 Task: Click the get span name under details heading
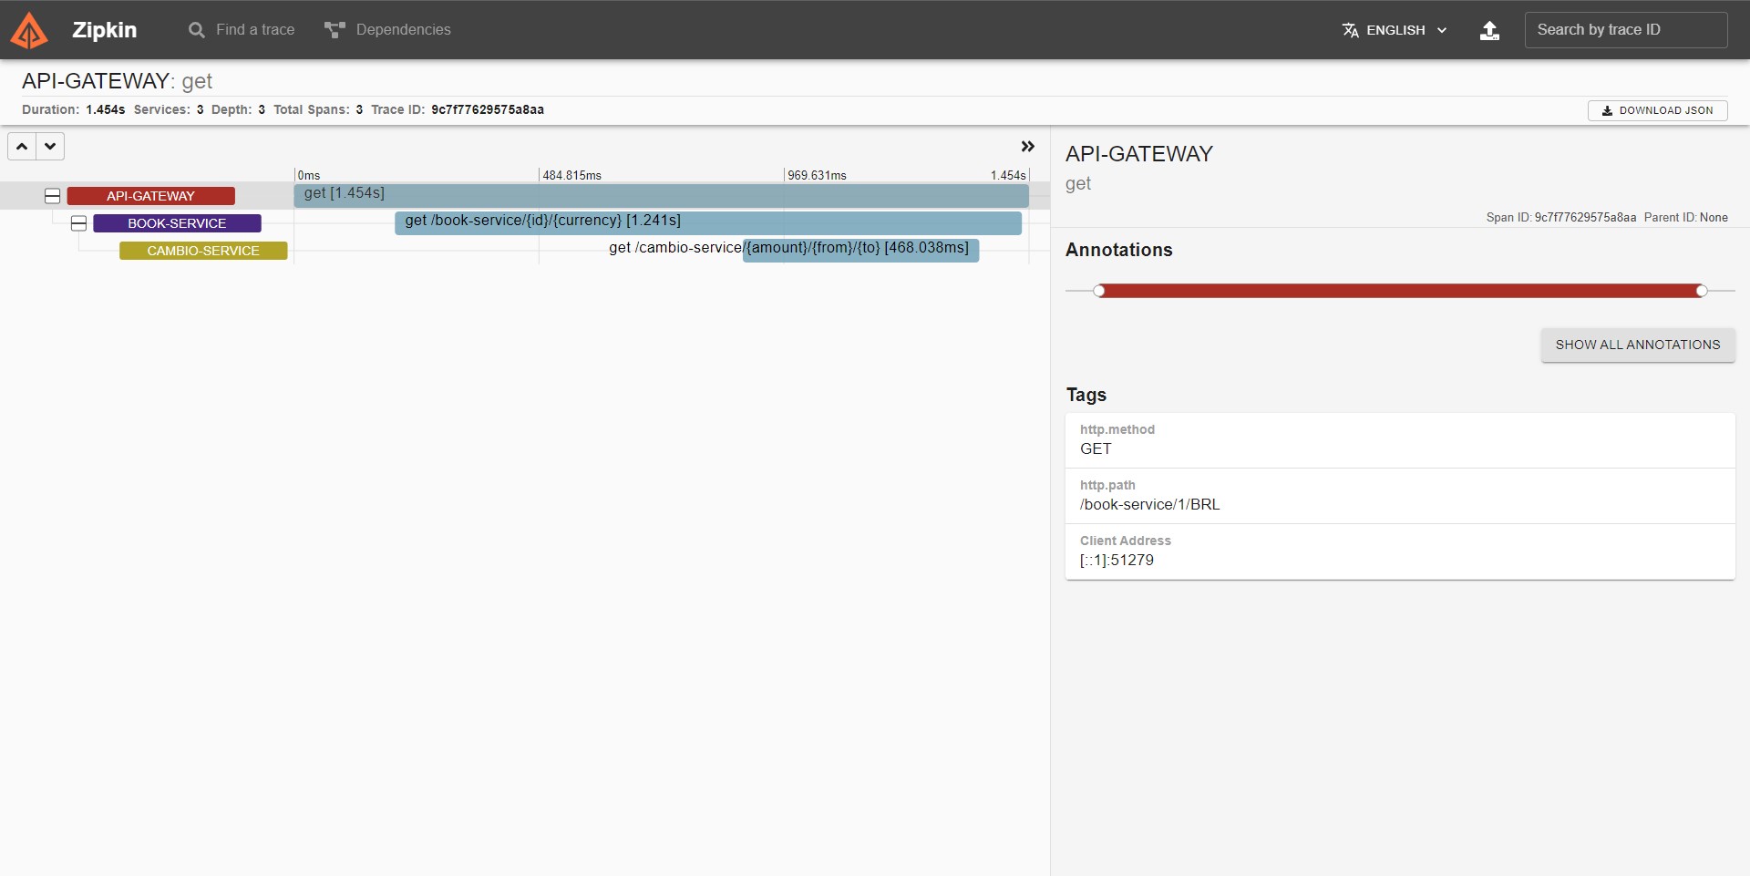click(x=1078, y=184)
